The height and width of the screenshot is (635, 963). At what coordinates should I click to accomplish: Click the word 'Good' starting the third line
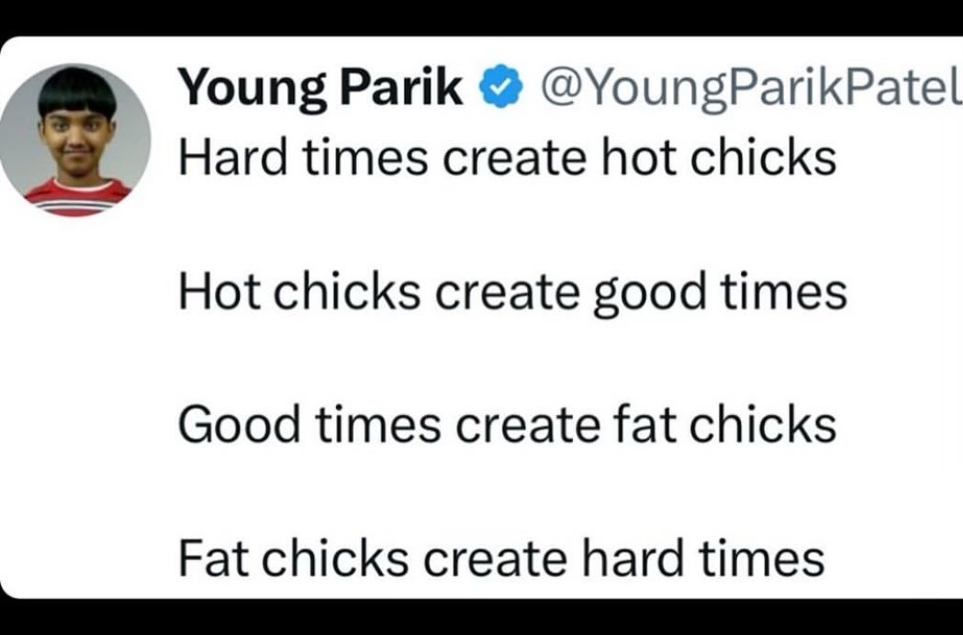tap(240, 425)
